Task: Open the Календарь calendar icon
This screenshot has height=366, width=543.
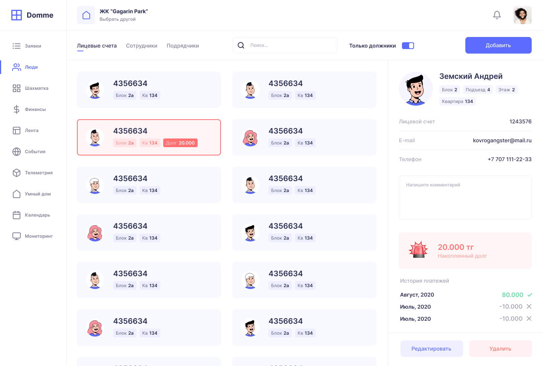Action: 17,215
